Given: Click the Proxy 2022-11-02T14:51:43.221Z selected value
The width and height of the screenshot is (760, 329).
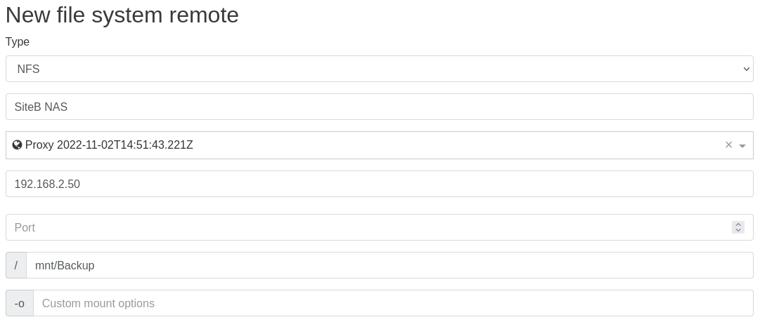Looking at the screenshot, I should (x=109, y=145).
